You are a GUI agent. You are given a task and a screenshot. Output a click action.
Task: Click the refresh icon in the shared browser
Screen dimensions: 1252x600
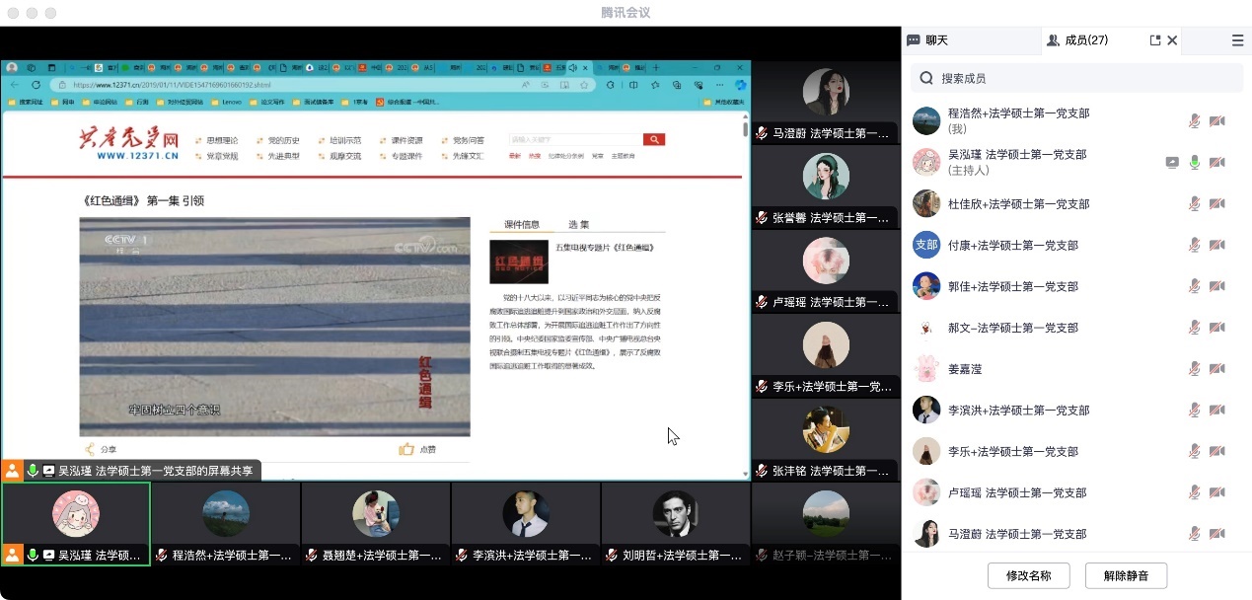coord(36,85)
